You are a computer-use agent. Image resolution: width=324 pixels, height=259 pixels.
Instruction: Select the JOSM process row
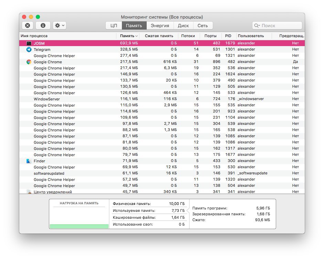162,43
